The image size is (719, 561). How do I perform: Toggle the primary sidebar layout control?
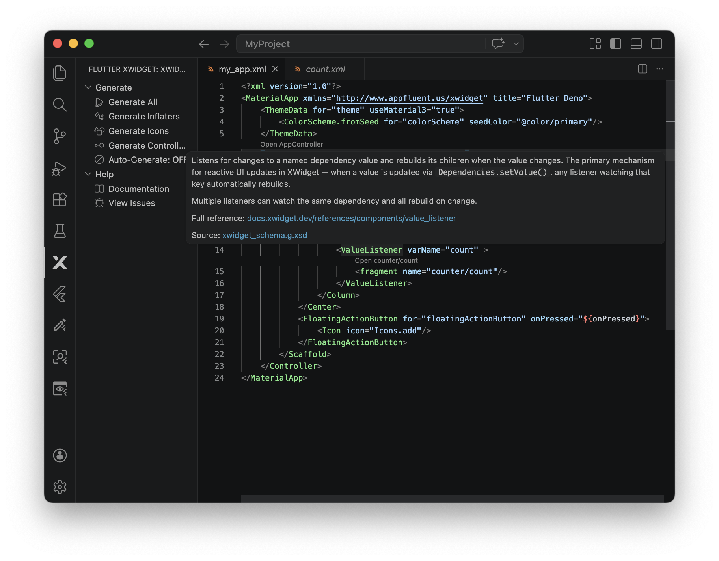pyautogui.click(x=615, y=44)
